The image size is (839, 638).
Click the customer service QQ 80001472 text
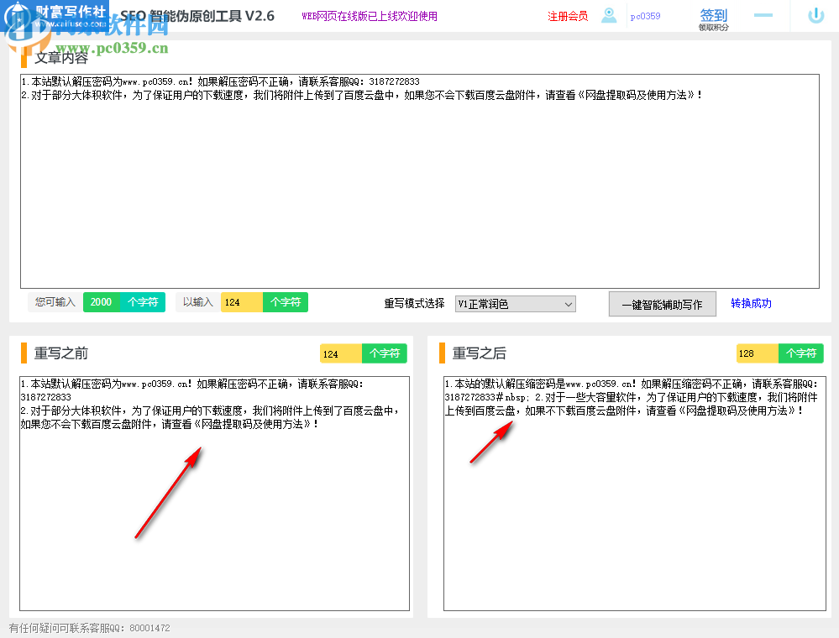click(x=89, y=628)
